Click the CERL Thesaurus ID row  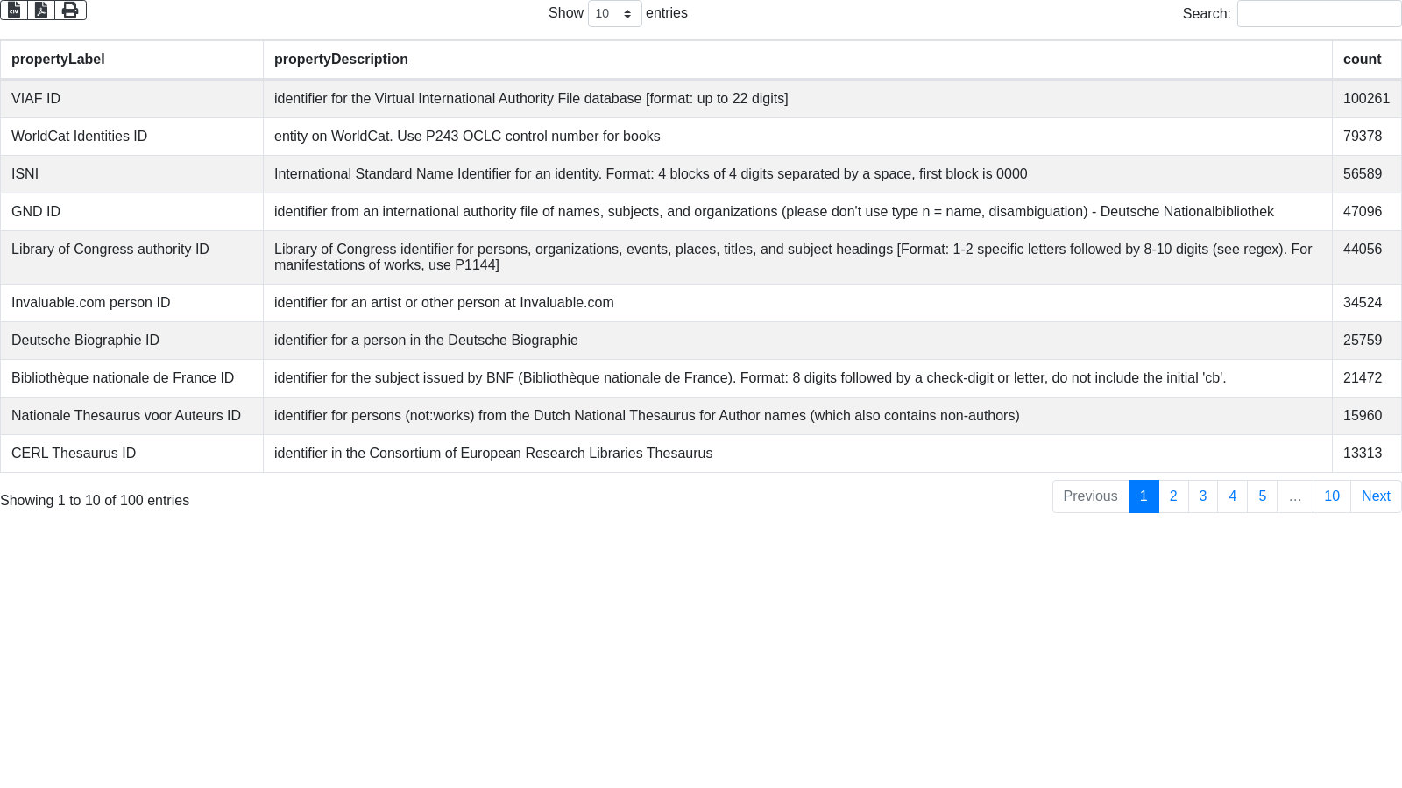point(74,454)
